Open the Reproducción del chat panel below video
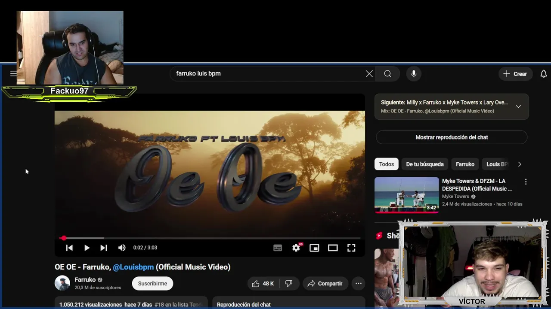This screenshot has width=551, height=309. [288, 303]
